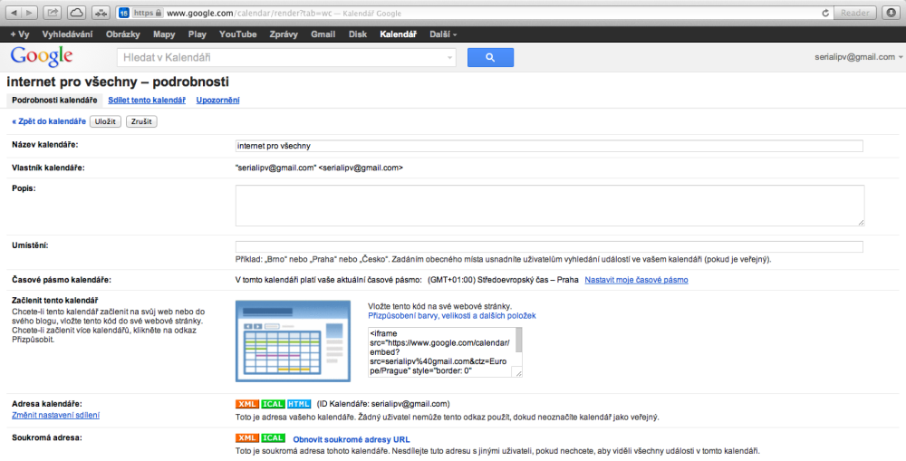
Task: Open the HTML link under Adresa kalendáře
Action: tap(299, 404)
